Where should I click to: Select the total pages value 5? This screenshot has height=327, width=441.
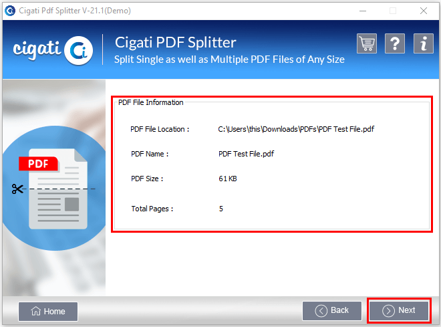(x=221, y=209)
